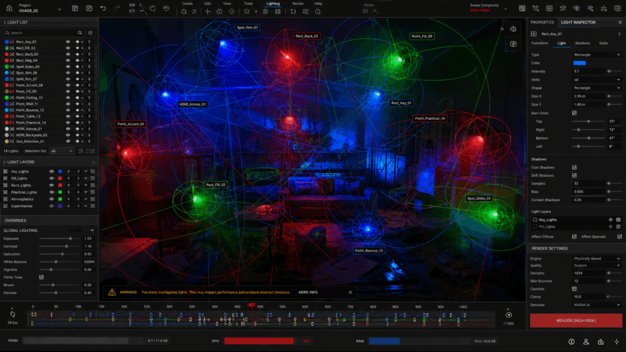Switch to the Shadows tab
This screenshot has width=626, height=352.
click(582, 43)
